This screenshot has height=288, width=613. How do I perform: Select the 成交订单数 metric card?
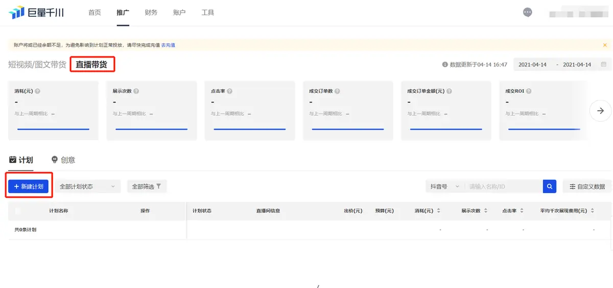click(347, 110)
